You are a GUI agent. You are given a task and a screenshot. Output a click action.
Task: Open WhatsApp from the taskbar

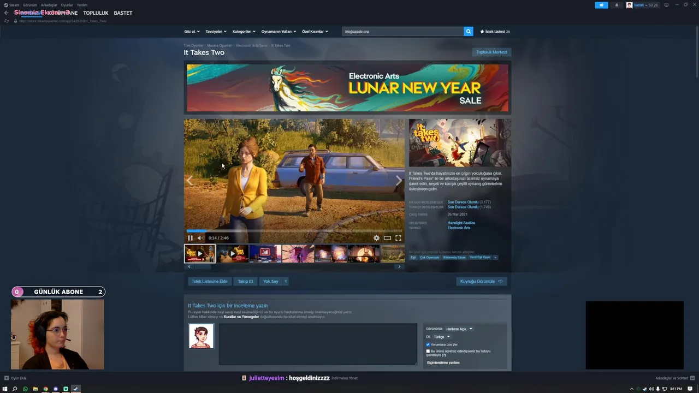tap(25, 389)
